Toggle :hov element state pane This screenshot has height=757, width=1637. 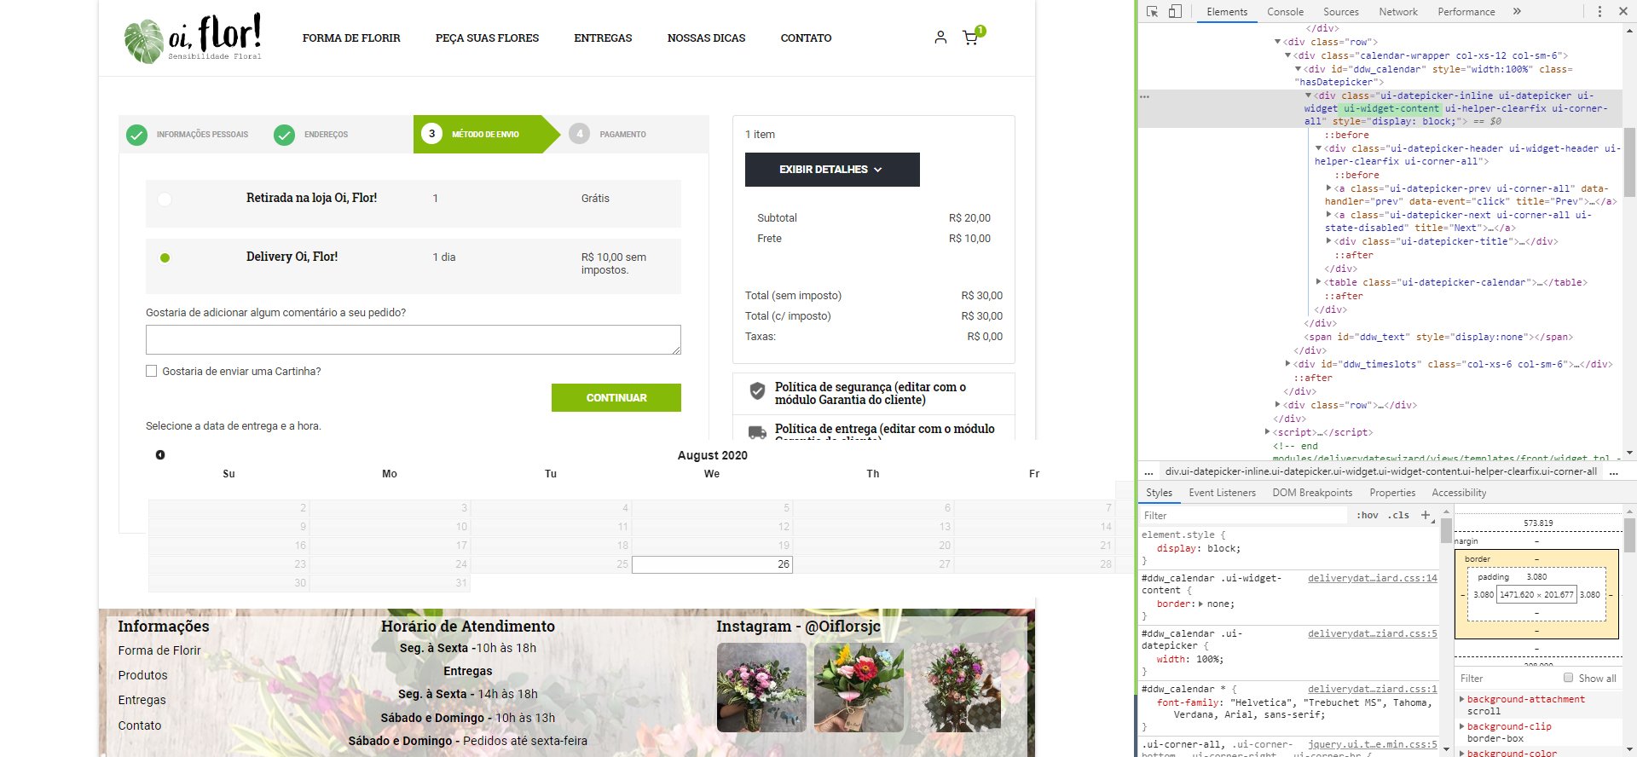(1368, 515)
